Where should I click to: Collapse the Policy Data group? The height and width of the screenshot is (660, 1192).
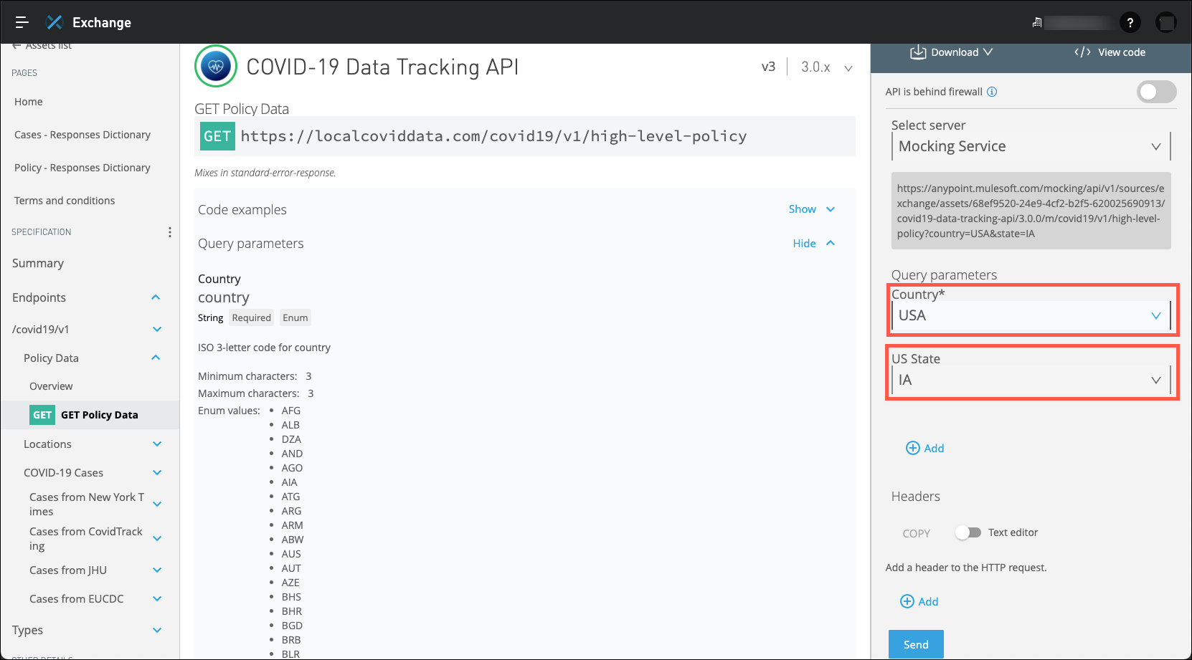[x=156, y=358]
